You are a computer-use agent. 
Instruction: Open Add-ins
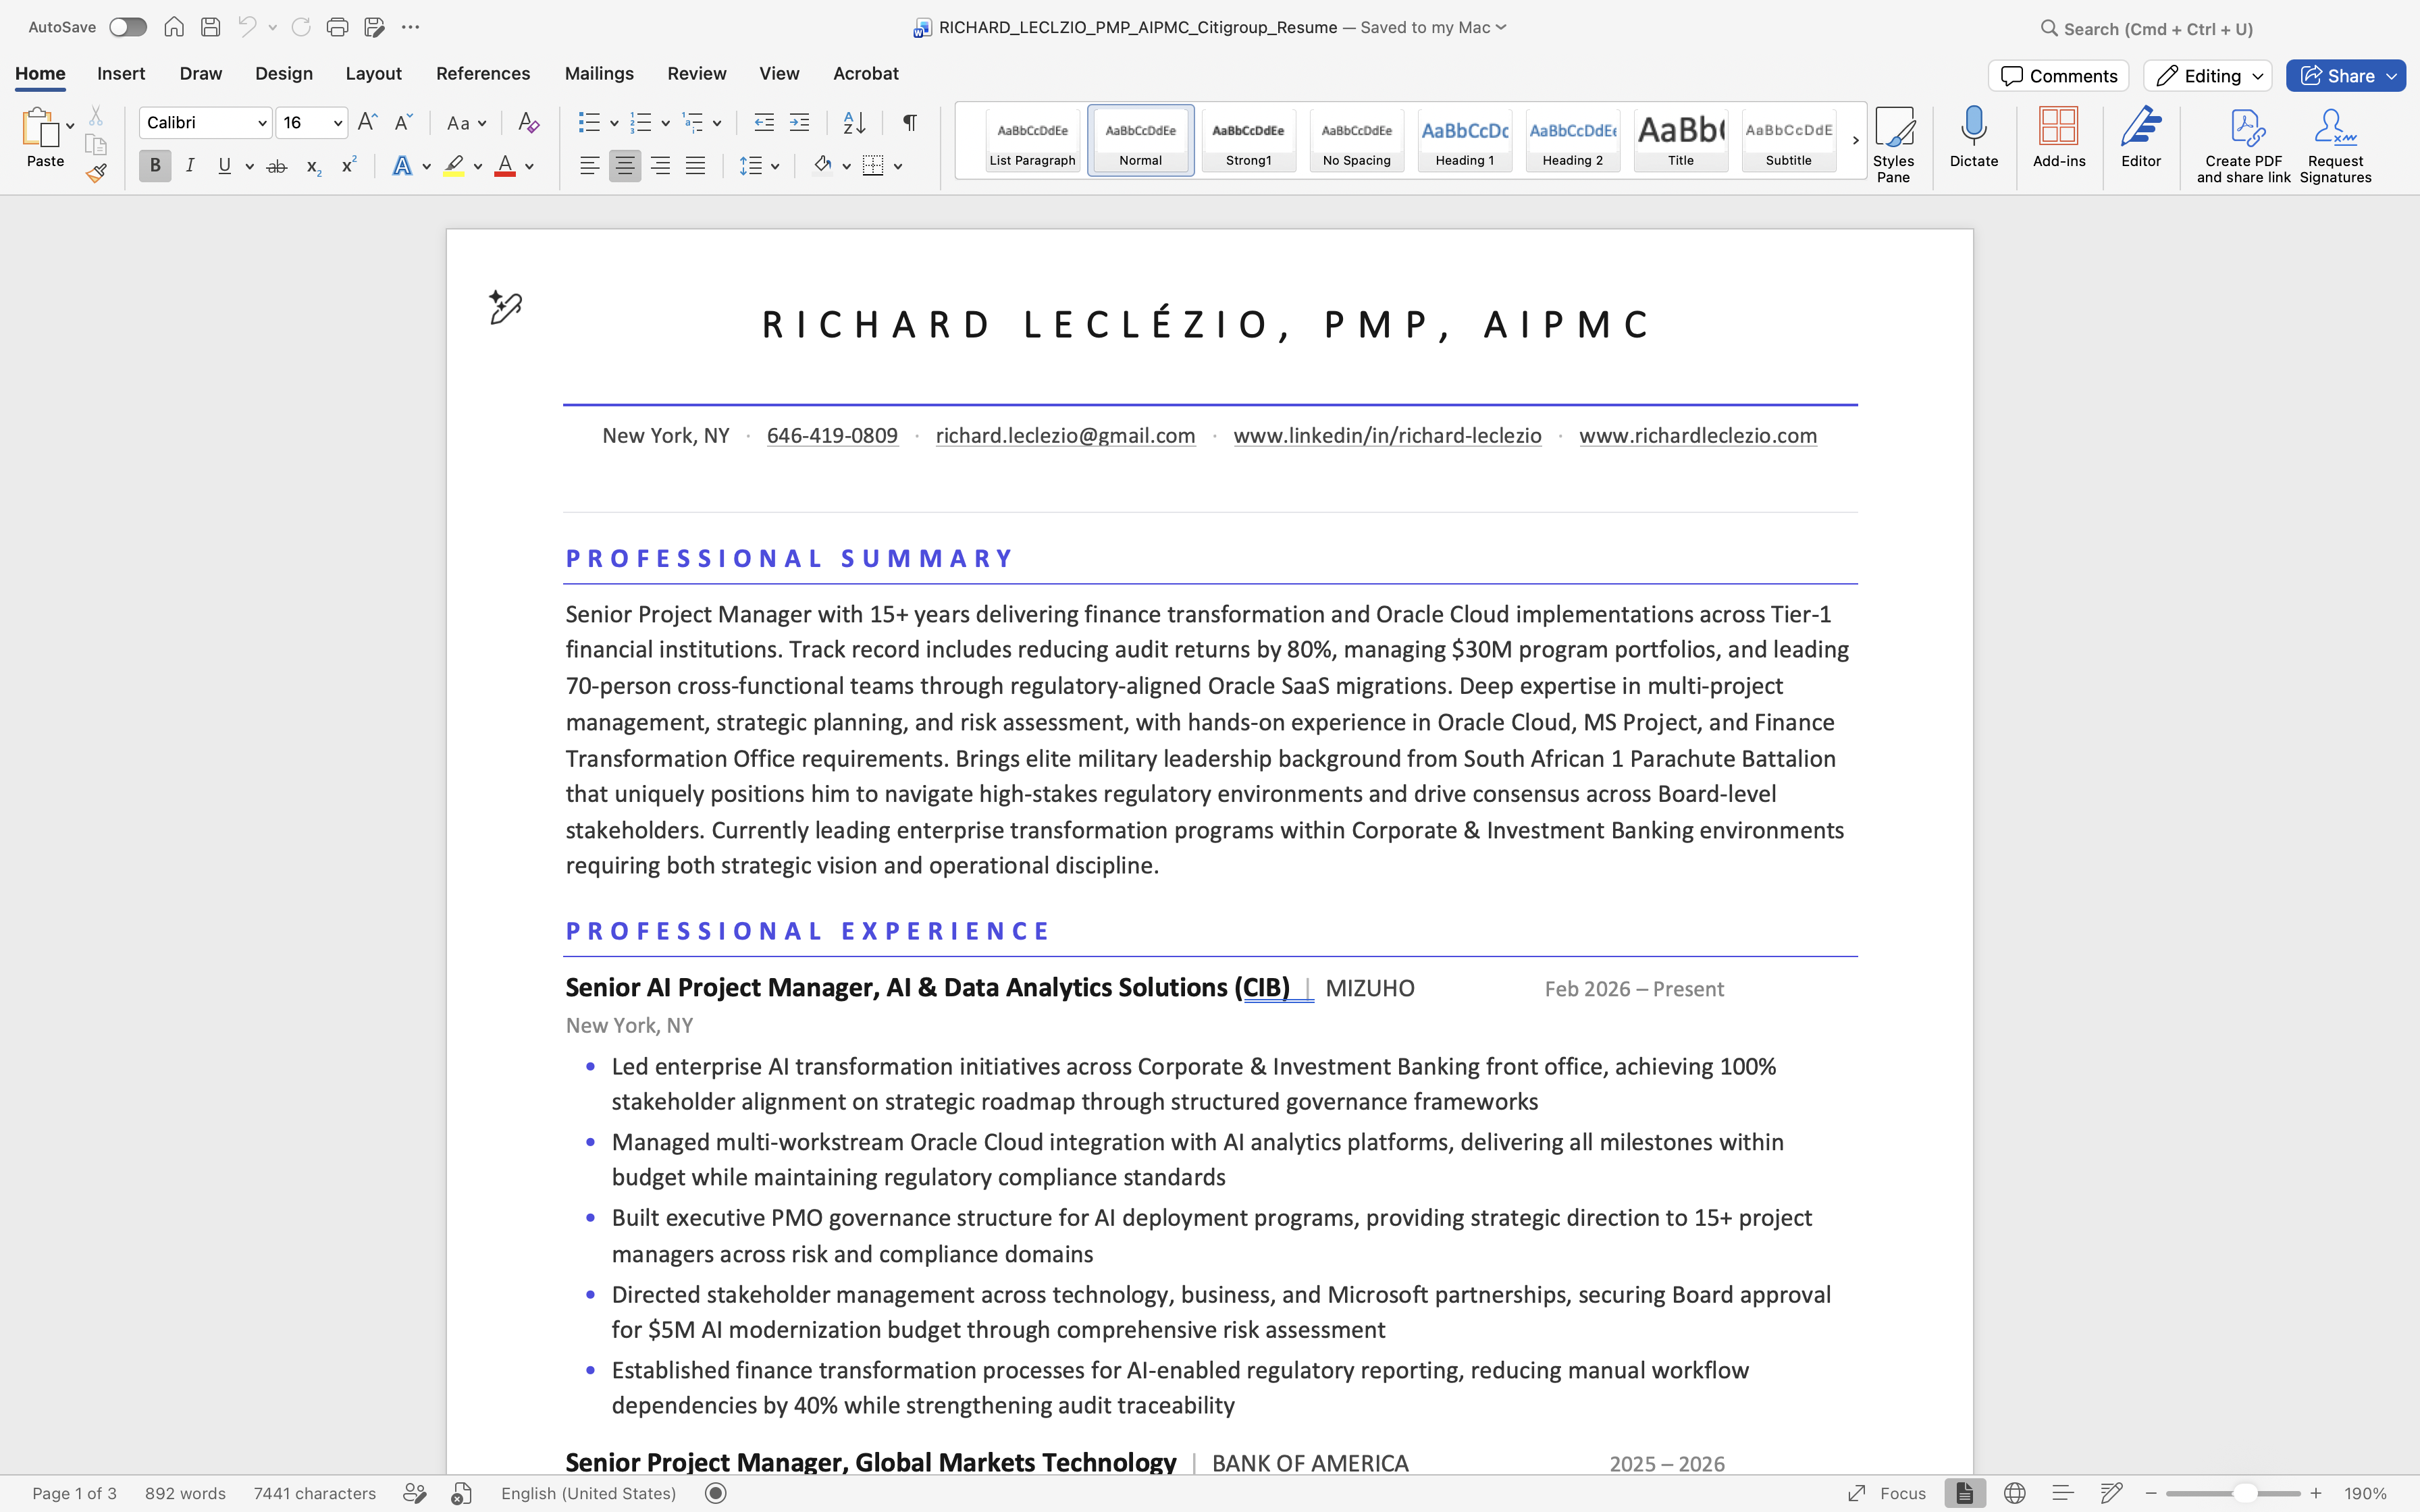tap(2059, 137)
